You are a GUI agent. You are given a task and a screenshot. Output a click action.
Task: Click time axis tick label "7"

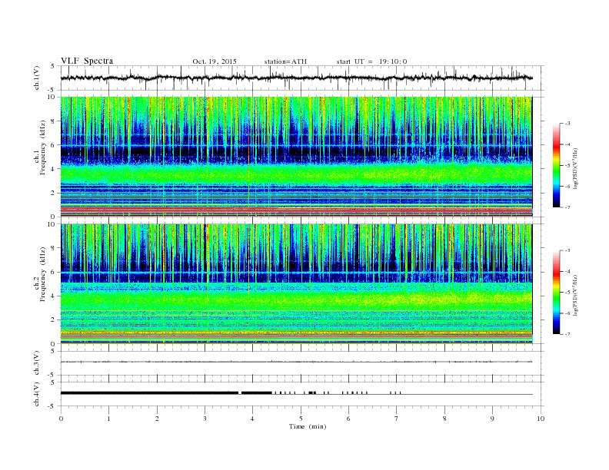point(397,419)
